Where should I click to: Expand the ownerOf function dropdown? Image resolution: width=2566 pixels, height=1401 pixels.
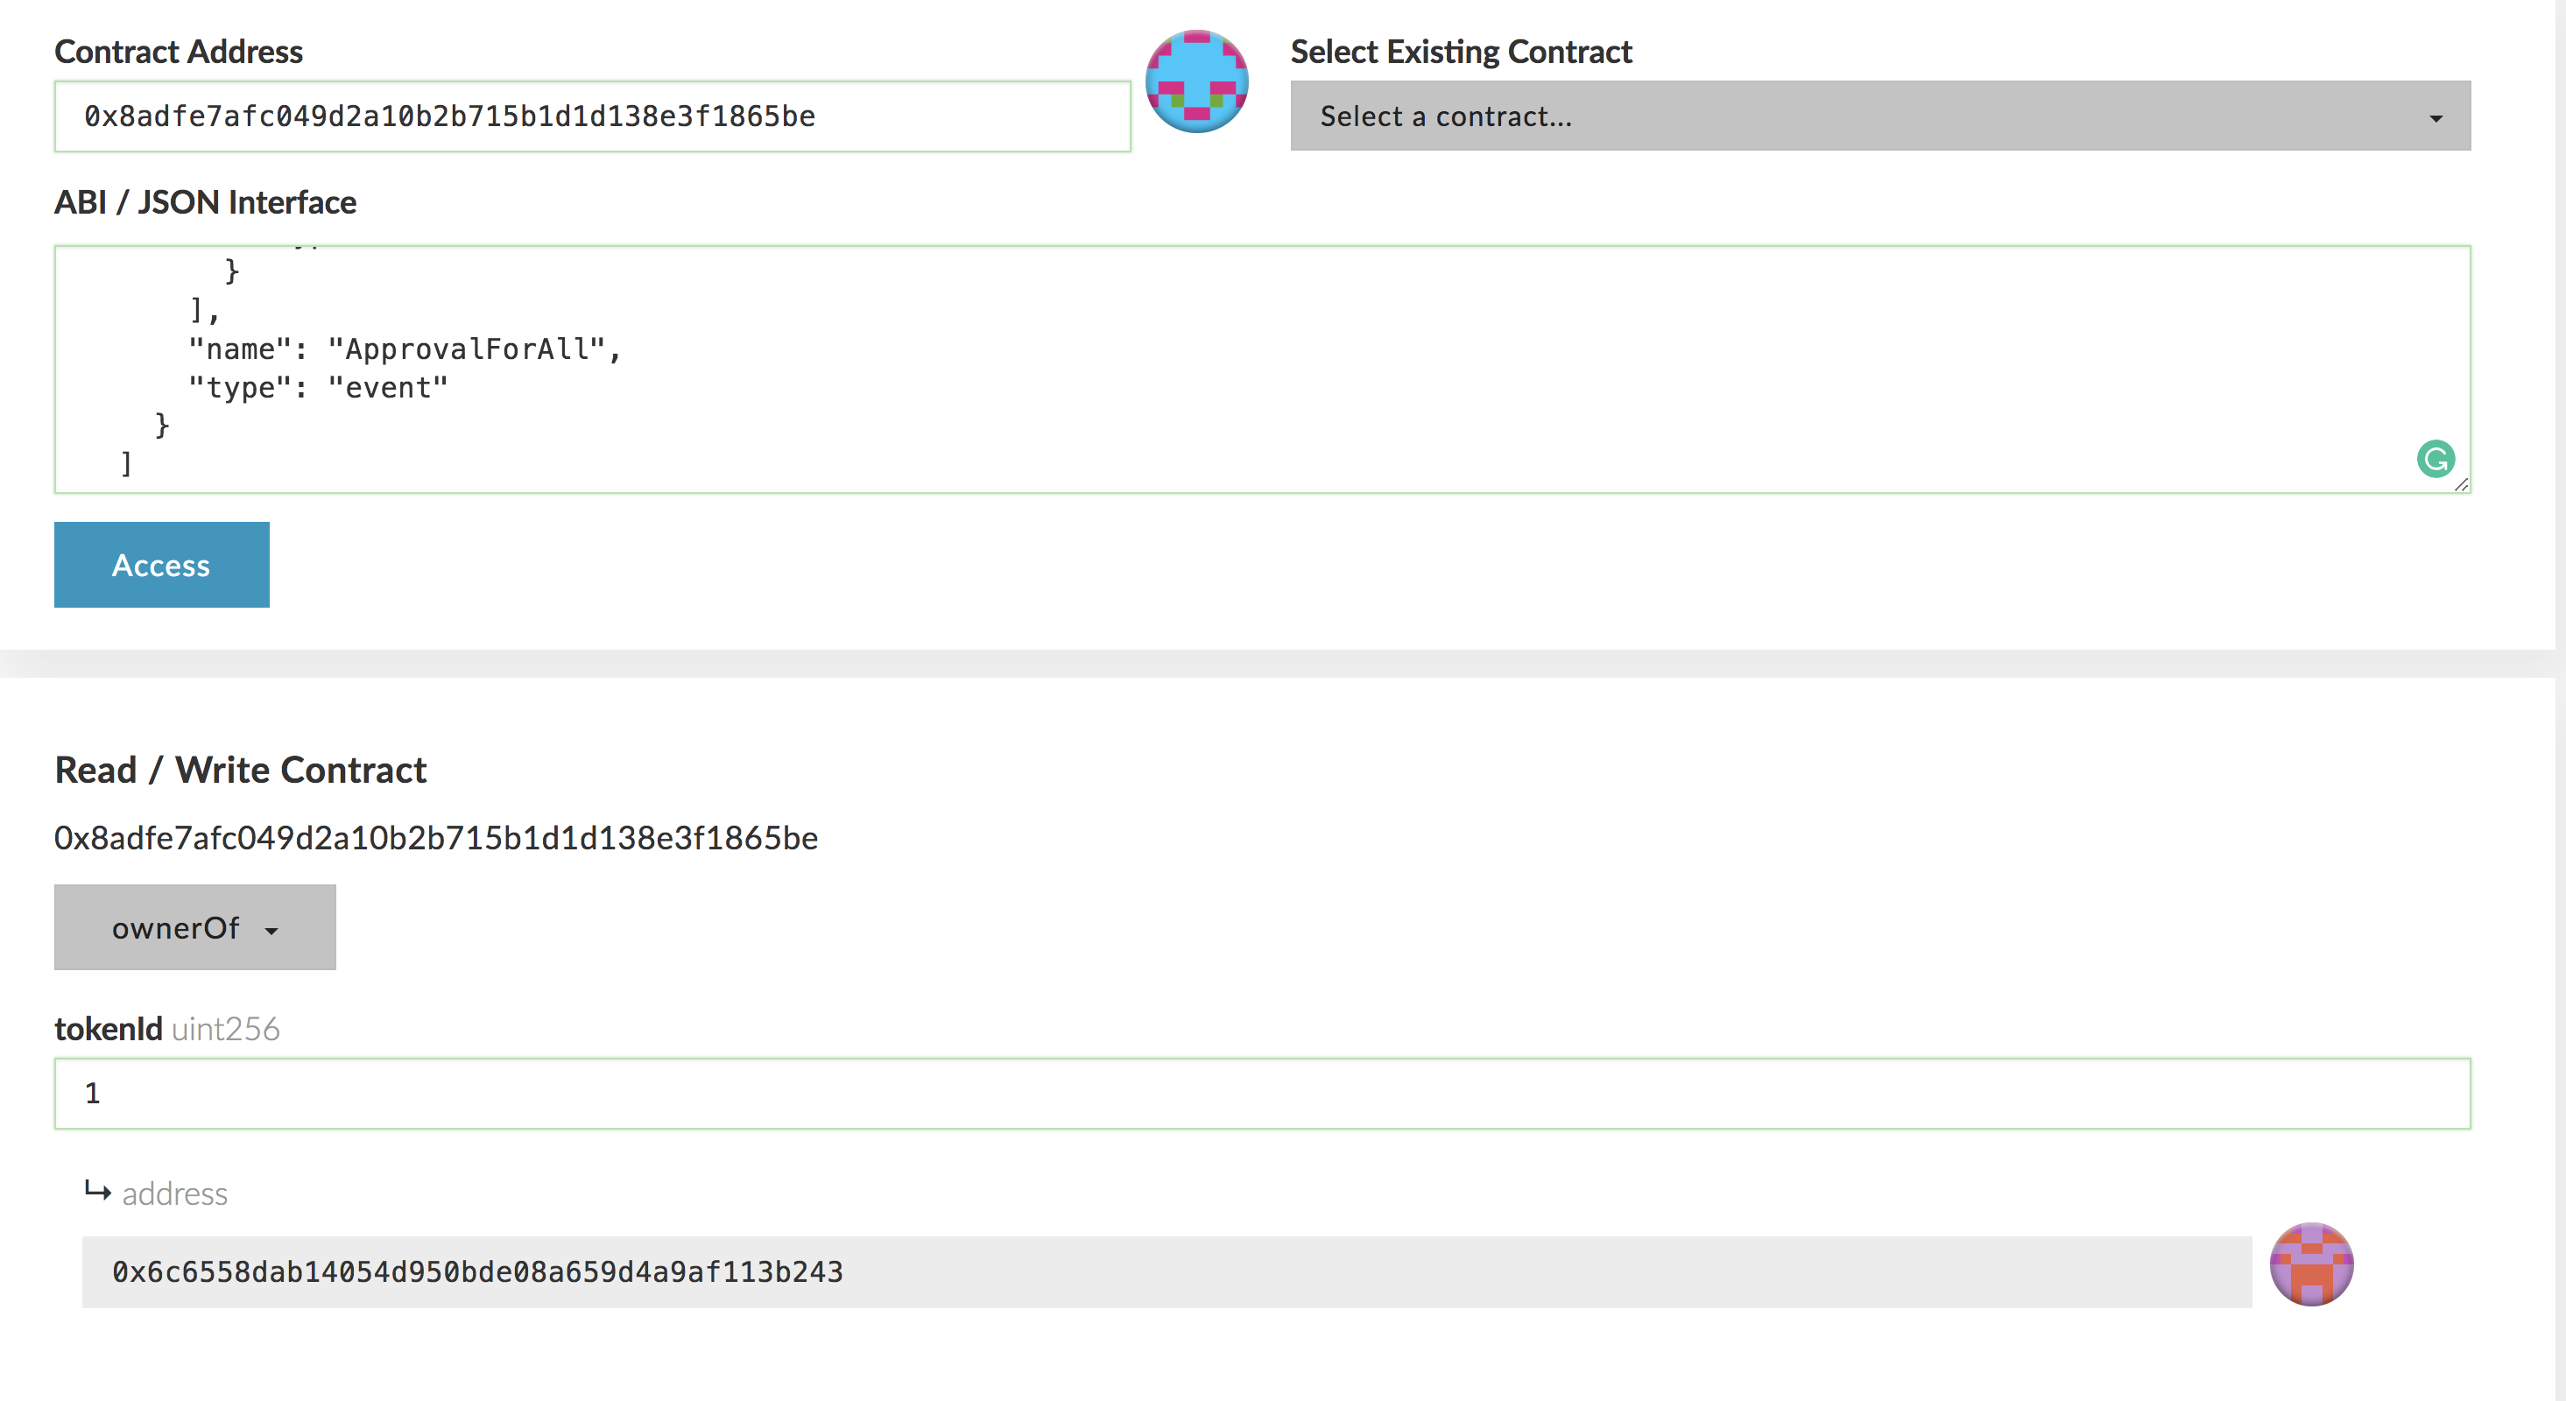[x=195, y=927]
